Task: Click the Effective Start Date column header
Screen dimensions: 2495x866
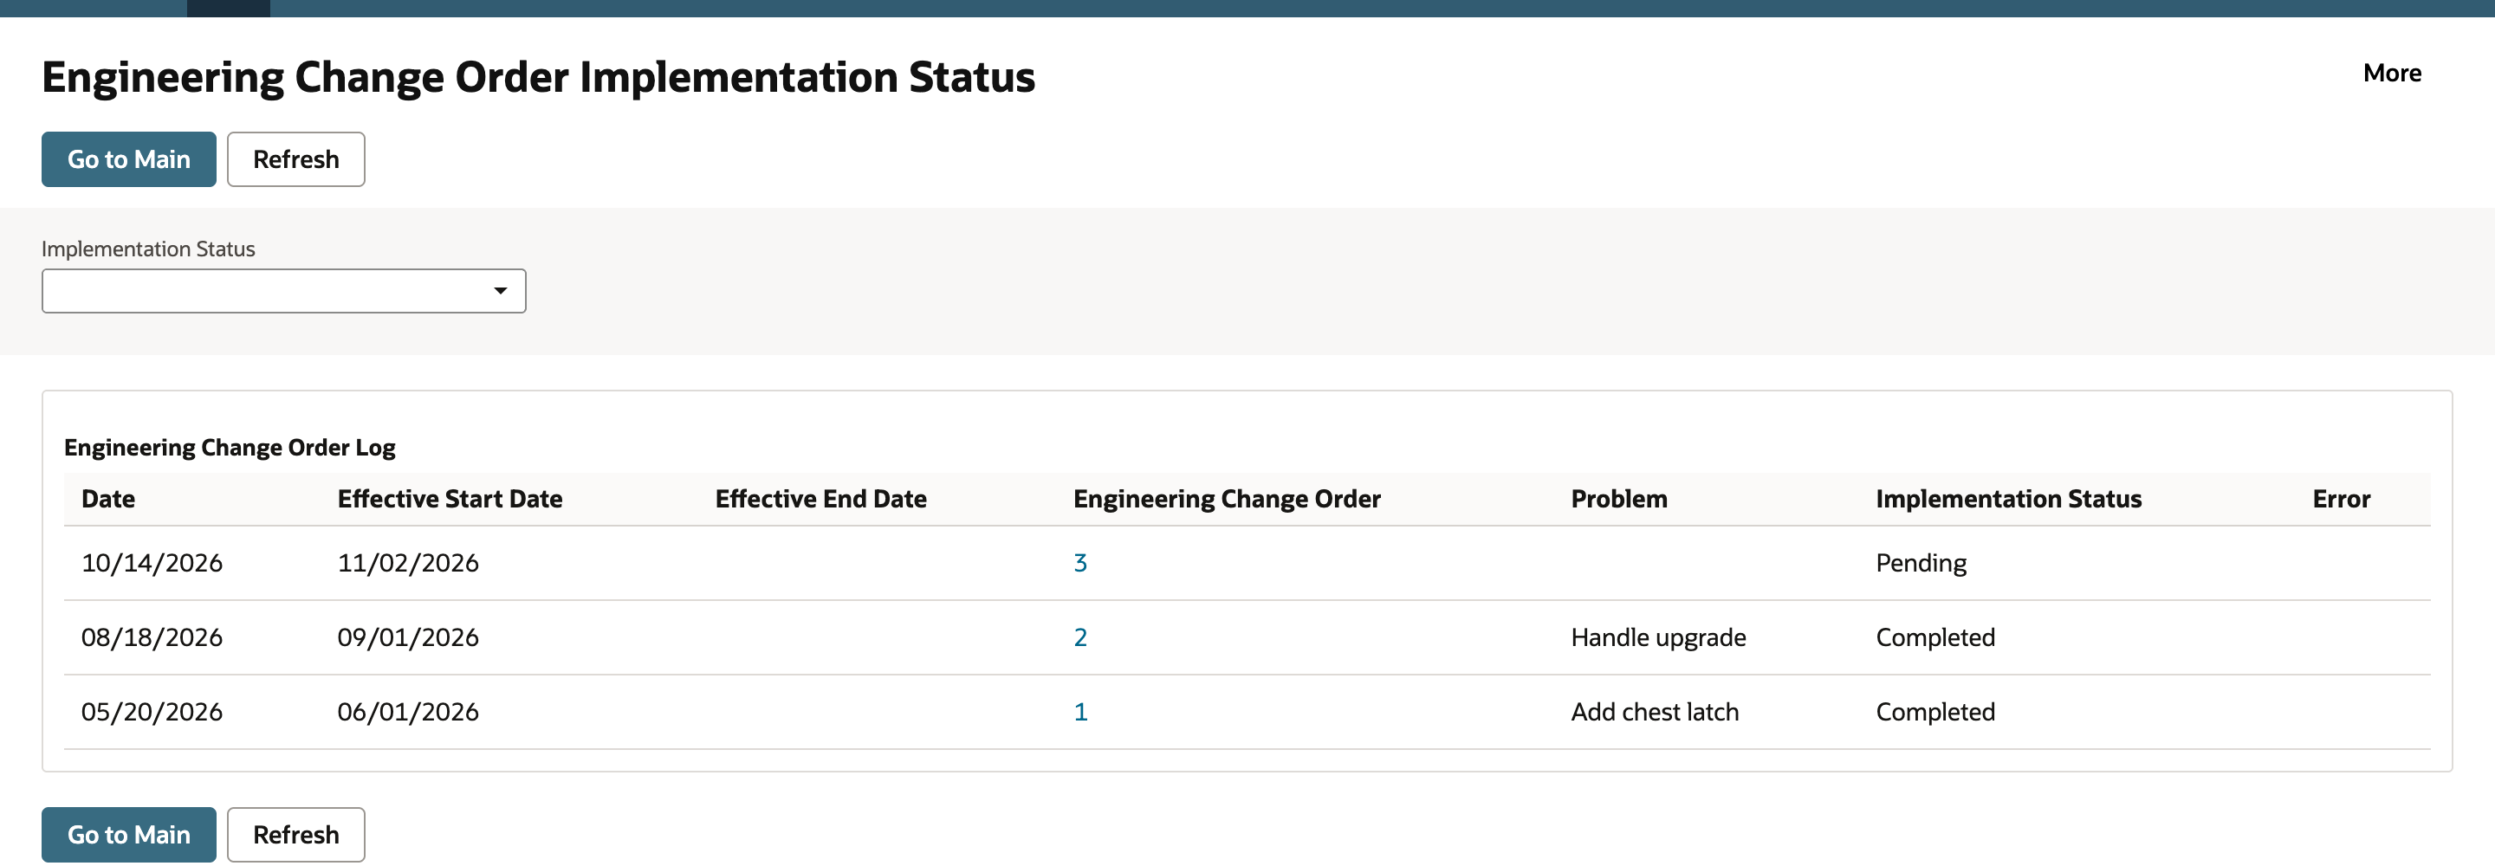Action: 450,499
